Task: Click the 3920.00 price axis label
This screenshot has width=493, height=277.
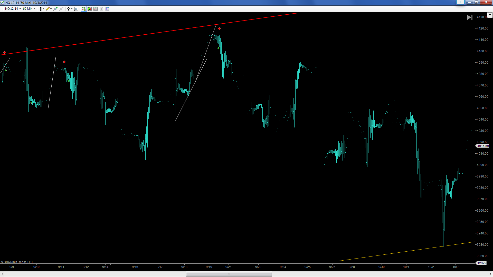Action: tap(482, 256)
